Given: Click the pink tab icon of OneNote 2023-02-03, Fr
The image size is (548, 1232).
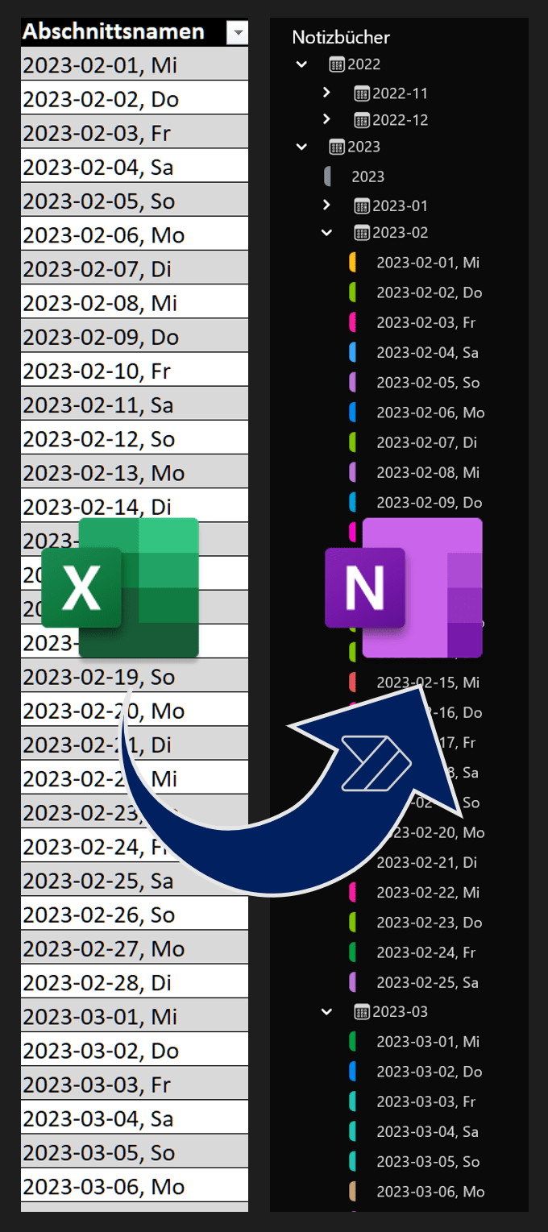Looking at the screenshot, I should [352, 322].
